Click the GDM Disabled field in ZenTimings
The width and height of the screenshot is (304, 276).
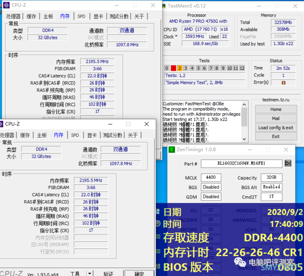[x=211, y=197]
